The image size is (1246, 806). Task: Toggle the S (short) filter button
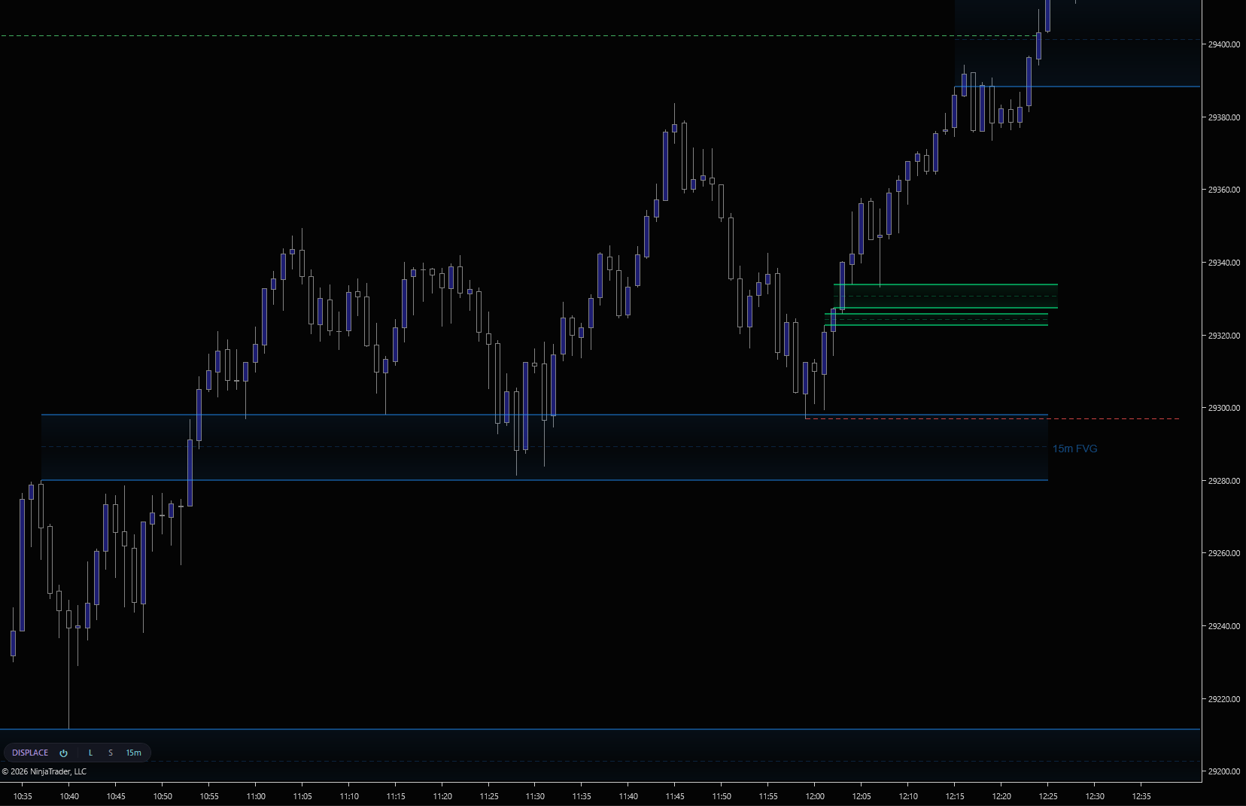click(x=111, y=753)
